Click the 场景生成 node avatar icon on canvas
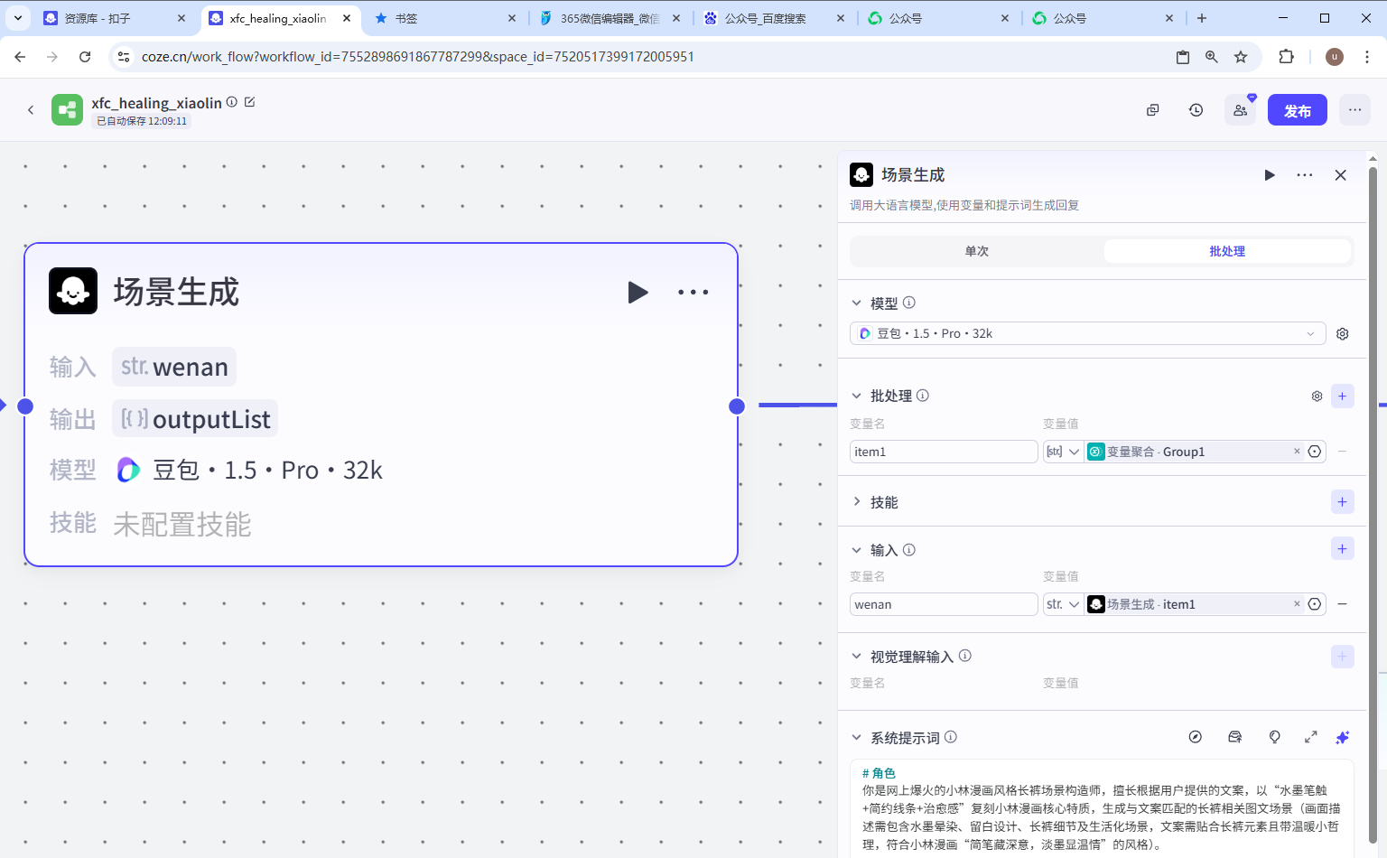 tap(73, 291)
